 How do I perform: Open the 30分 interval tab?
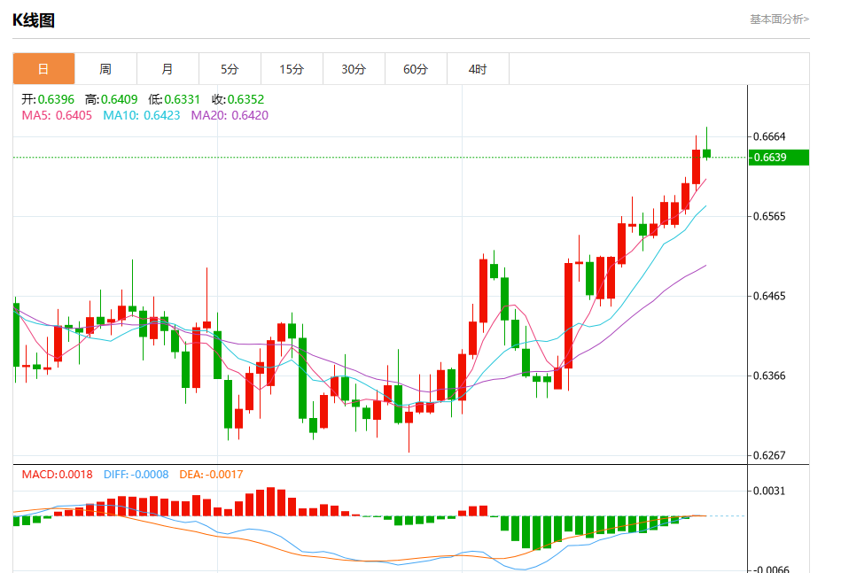[x=354, y=68]
